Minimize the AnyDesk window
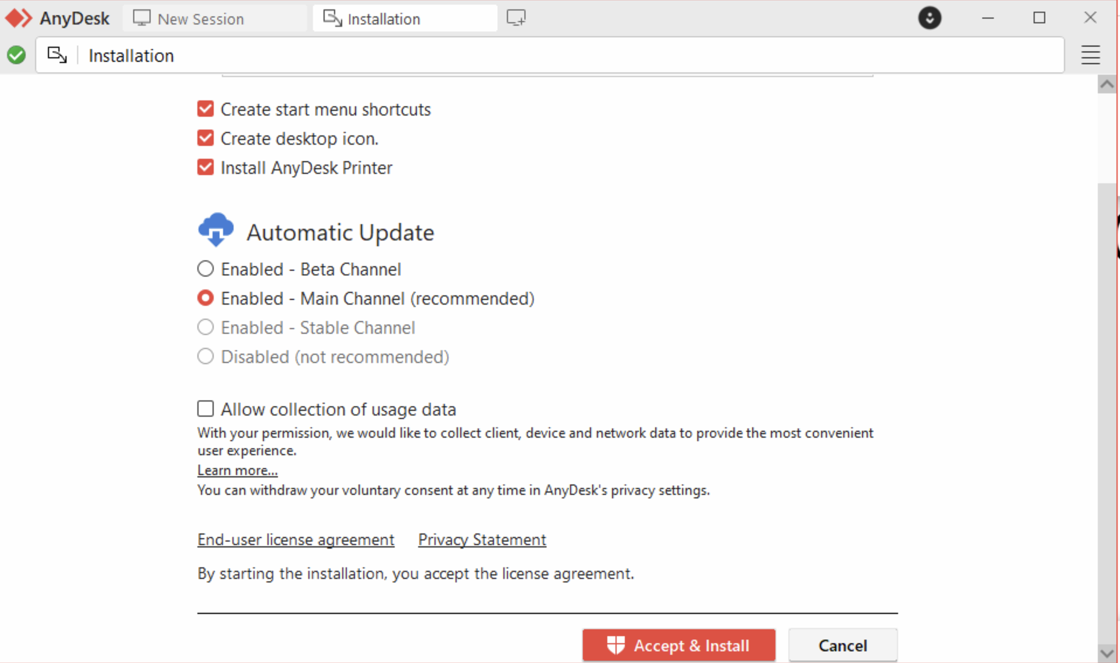The height and width of the screenshot is (663, 1120). [987, 18]
